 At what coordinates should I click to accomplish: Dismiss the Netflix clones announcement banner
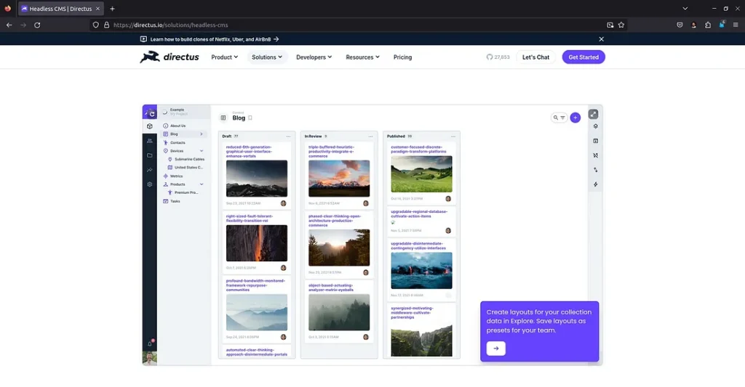click(601, 39)
